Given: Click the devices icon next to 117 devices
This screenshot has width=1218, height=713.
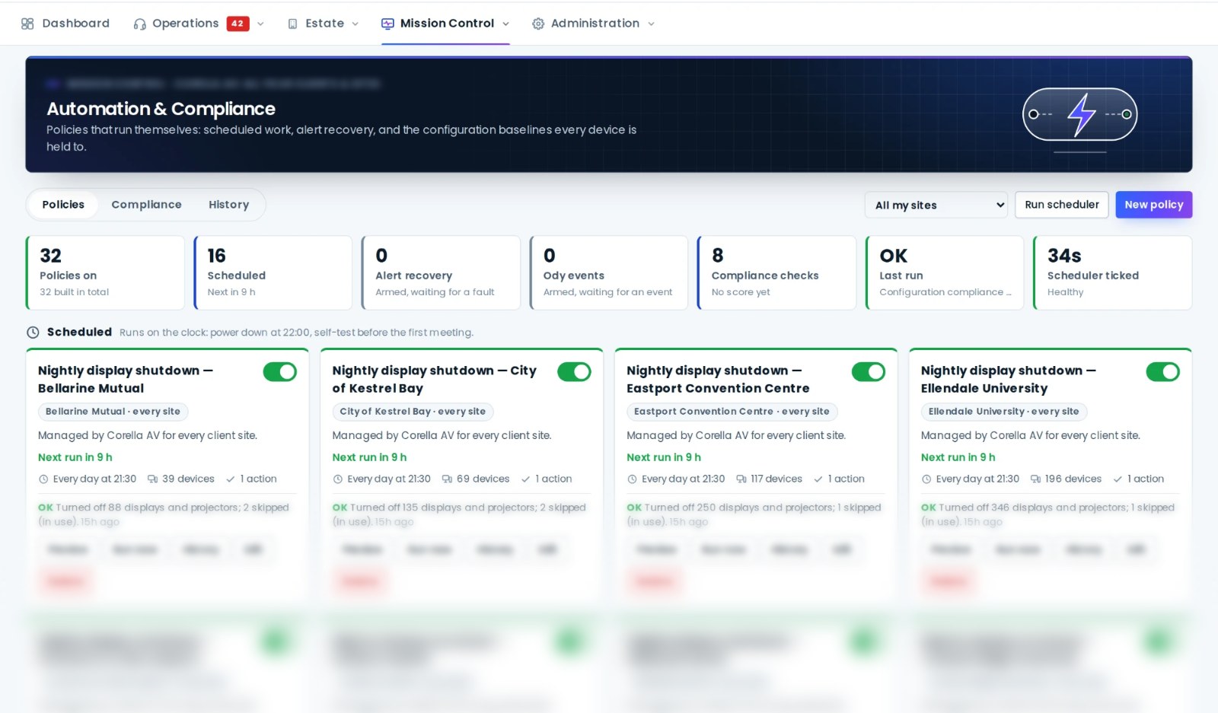Looking at the screenshot, I should pyautogui.click(x=741, y=479).
